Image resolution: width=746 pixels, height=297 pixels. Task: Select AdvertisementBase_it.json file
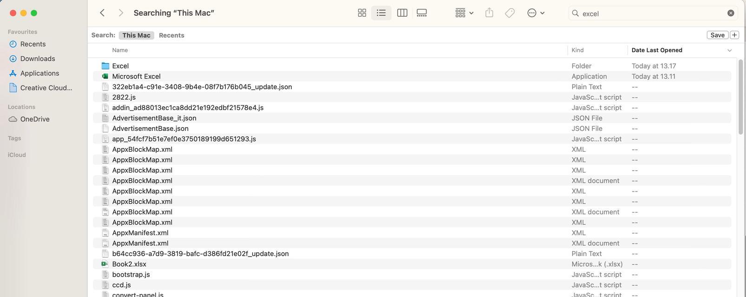[154, 118]
